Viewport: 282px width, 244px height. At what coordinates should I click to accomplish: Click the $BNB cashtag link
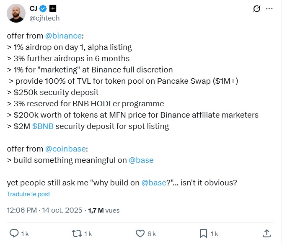coord(43,126)
